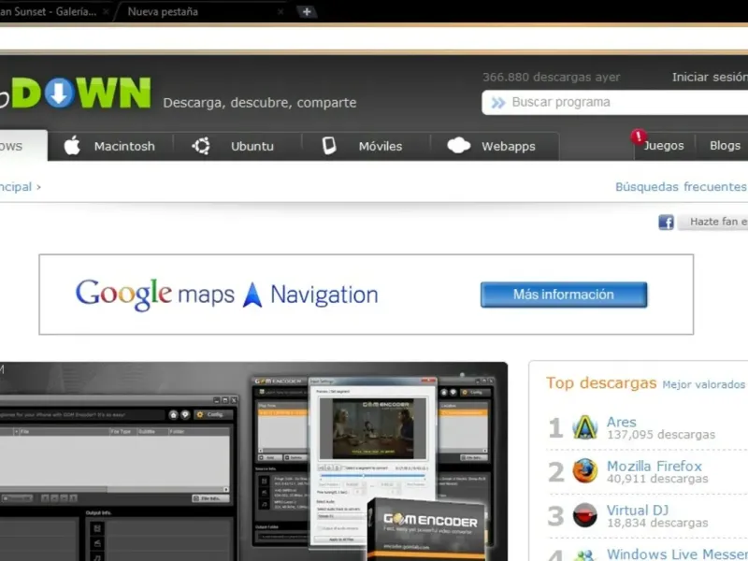
Task: Click the GOM Encoder product box image
Action: click(427, 528)
